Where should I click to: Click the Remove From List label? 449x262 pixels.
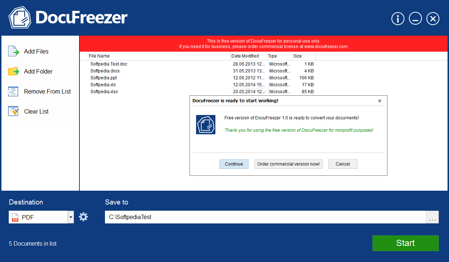click(47, 92)
